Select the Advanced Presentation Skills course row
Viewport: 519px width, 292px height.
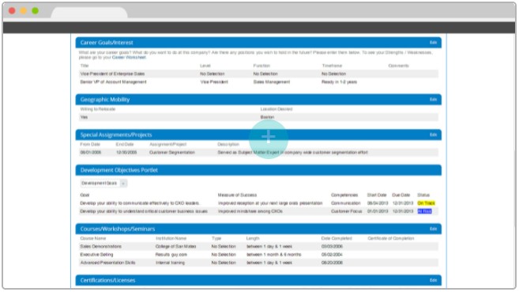click(258, 263)
